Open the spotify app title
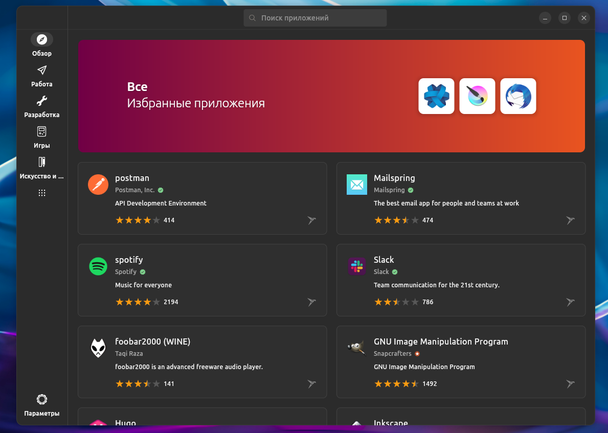 (x=129, y=260)
